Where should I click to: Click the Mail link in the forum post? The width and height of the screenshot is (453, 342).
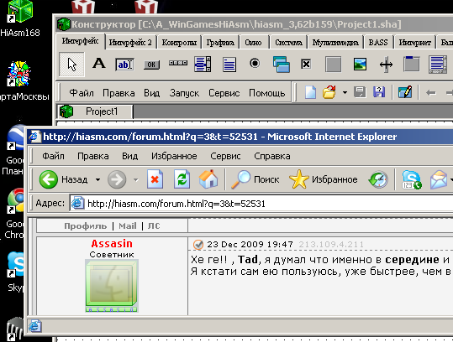[128, 226]
